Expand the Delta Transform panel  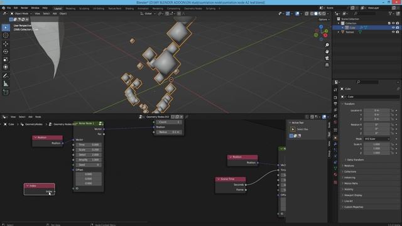[x=356, y=159]
